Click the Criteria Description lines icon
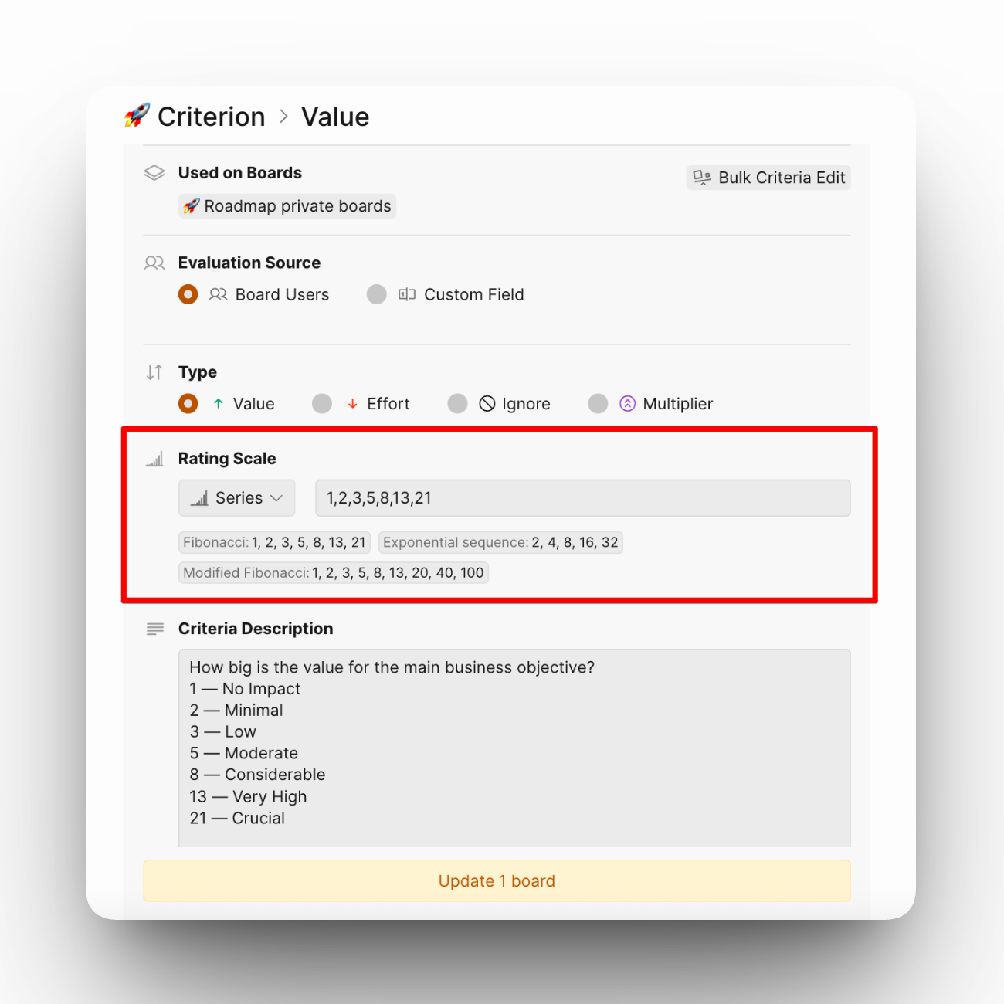This screenshot has width=1004, height=1004. click(x=154, y=629)
